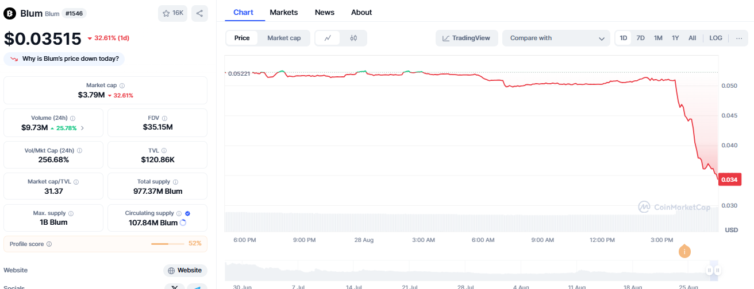754x289 pixels.
Task: Open TradingView chart mode
Action: (467, 38)
